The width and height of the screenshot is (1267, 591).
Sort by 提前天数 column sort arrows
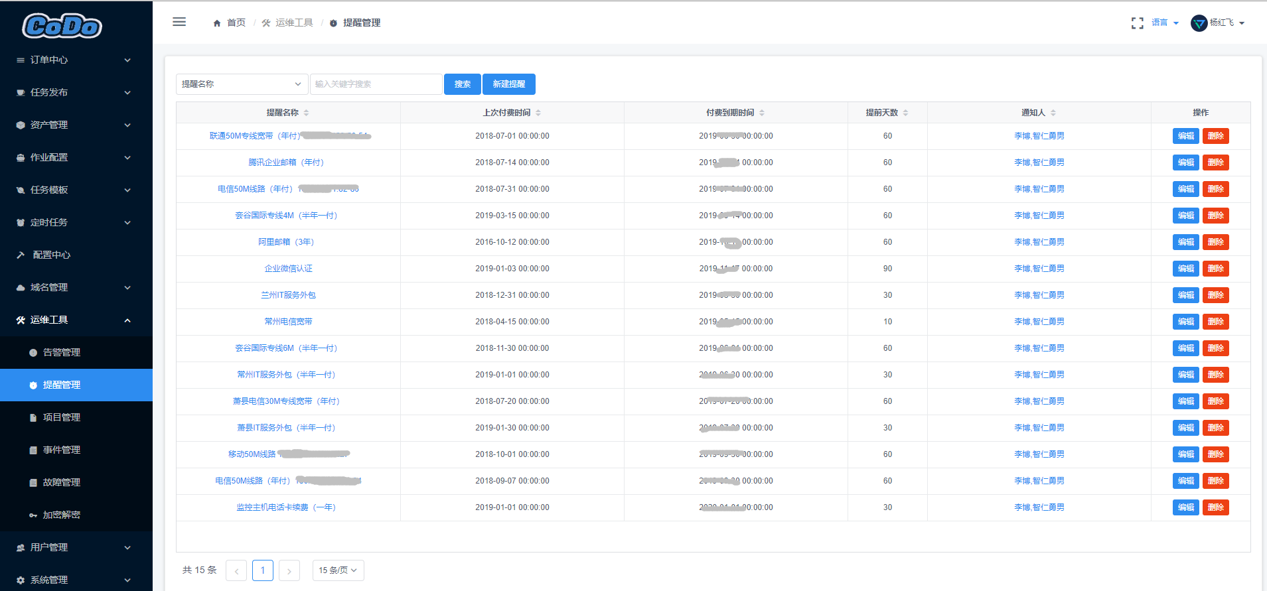[x=905, y=113]
